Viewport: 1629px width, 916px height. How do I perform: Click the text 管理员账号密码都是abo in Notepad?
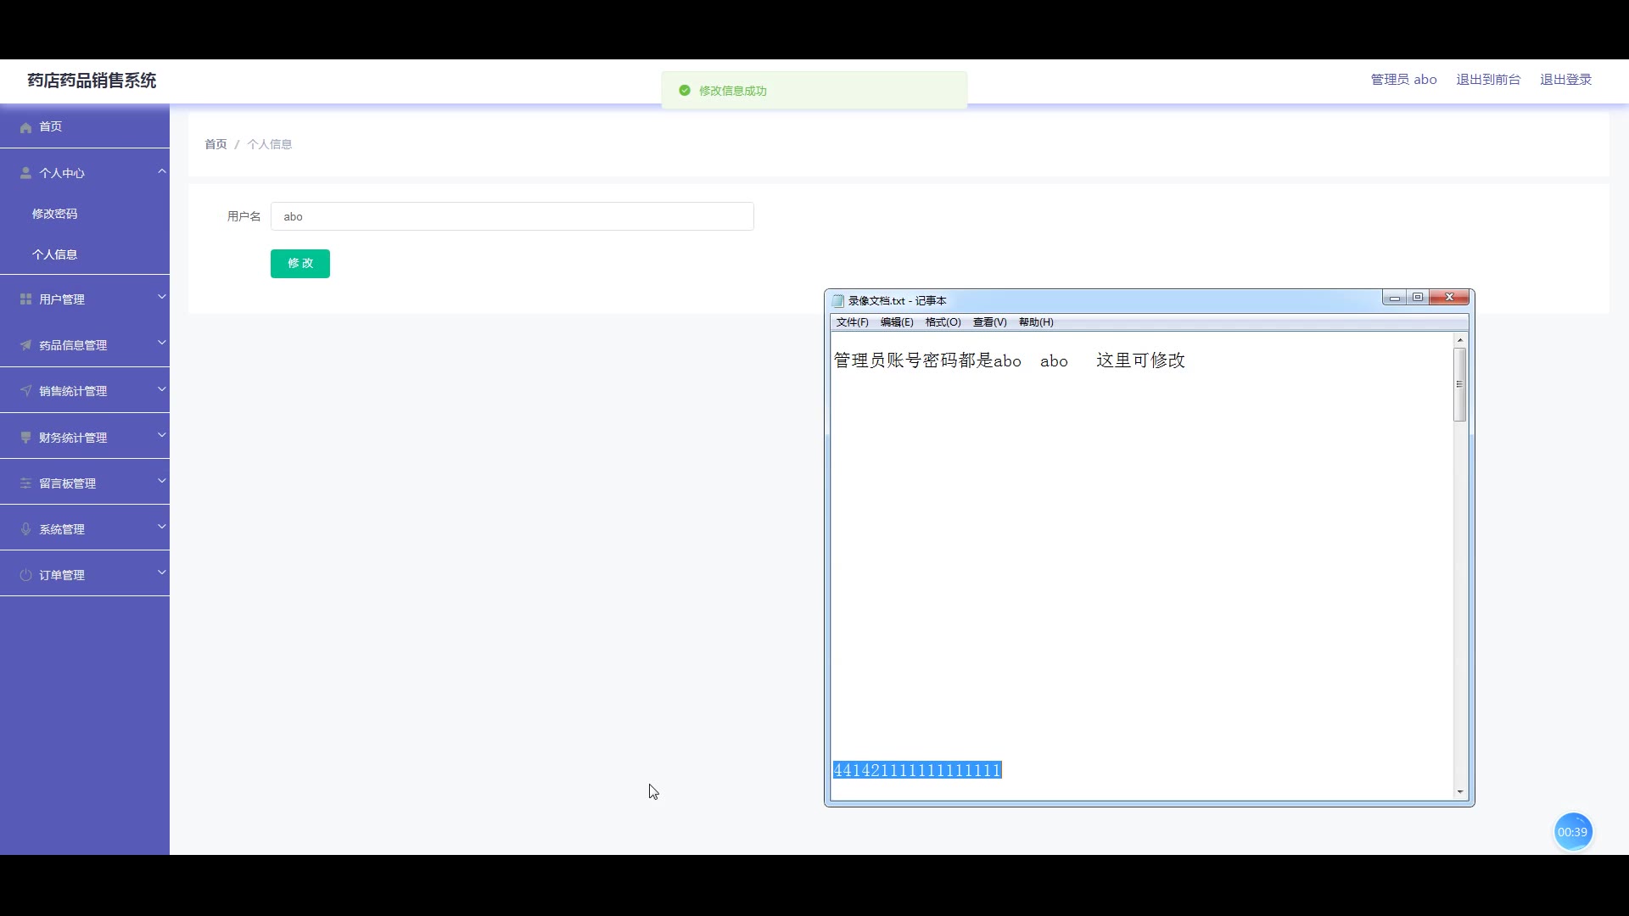927,360
